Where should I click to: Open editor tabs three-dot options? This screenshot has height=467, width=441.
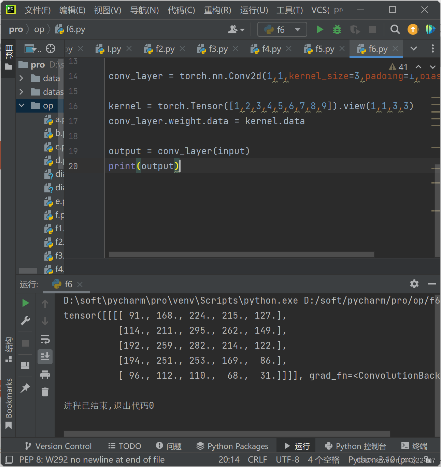point(432,49)
